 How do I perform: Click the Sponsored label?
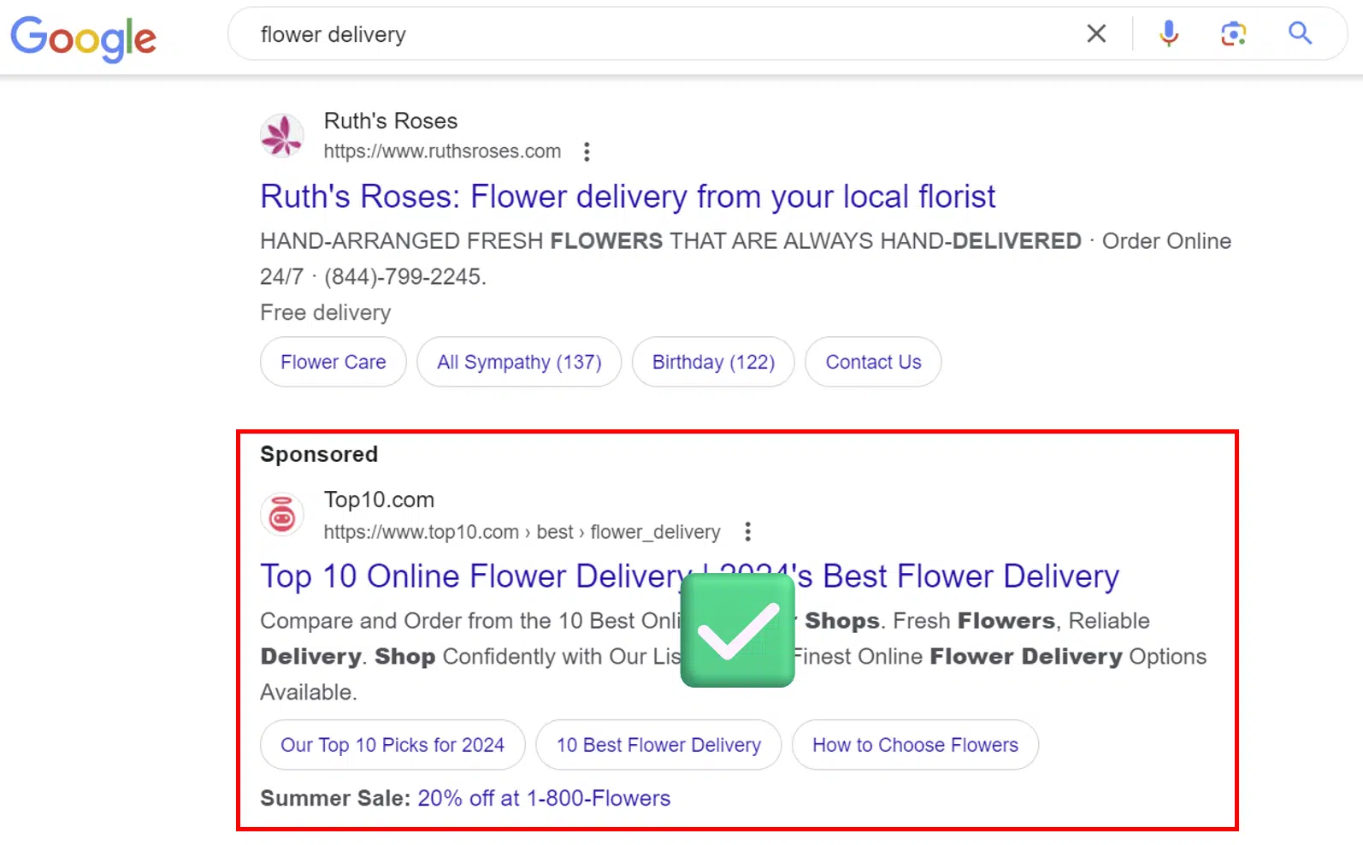coord(319,454)
